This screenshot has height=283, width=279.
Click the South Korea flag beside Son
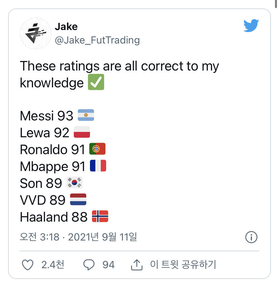tap(74, 182)
